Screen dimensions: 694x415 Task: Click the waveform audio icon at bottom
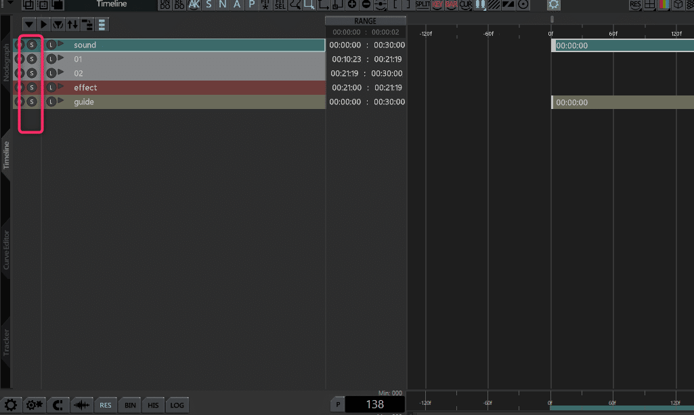(81, 405)
